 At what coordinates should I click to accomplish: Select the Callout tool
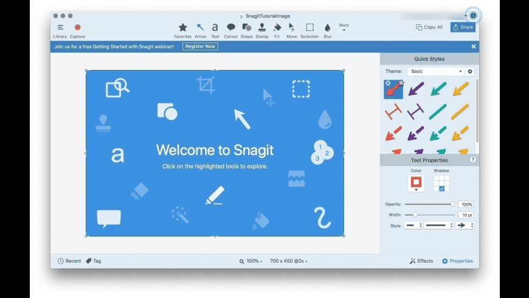tap(231, 30)
